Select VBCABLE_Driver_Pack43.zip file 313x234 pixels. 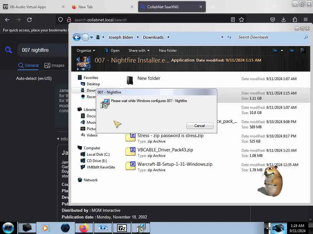click(218, 153)
